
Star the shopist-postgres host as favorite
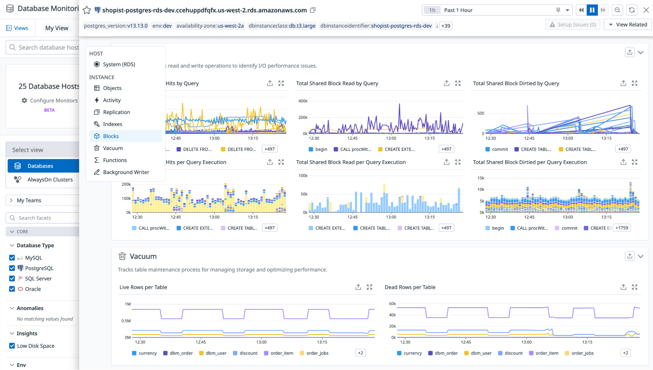click(87, 10)
